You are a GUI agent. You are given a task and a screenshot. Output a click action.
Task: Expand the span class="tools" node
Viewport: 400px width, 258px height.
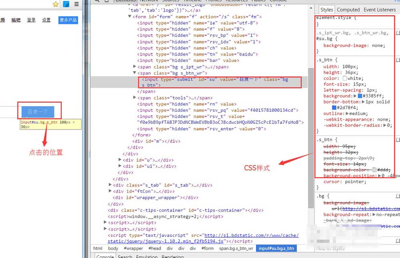pyautogui.click(x=135, y=97)
